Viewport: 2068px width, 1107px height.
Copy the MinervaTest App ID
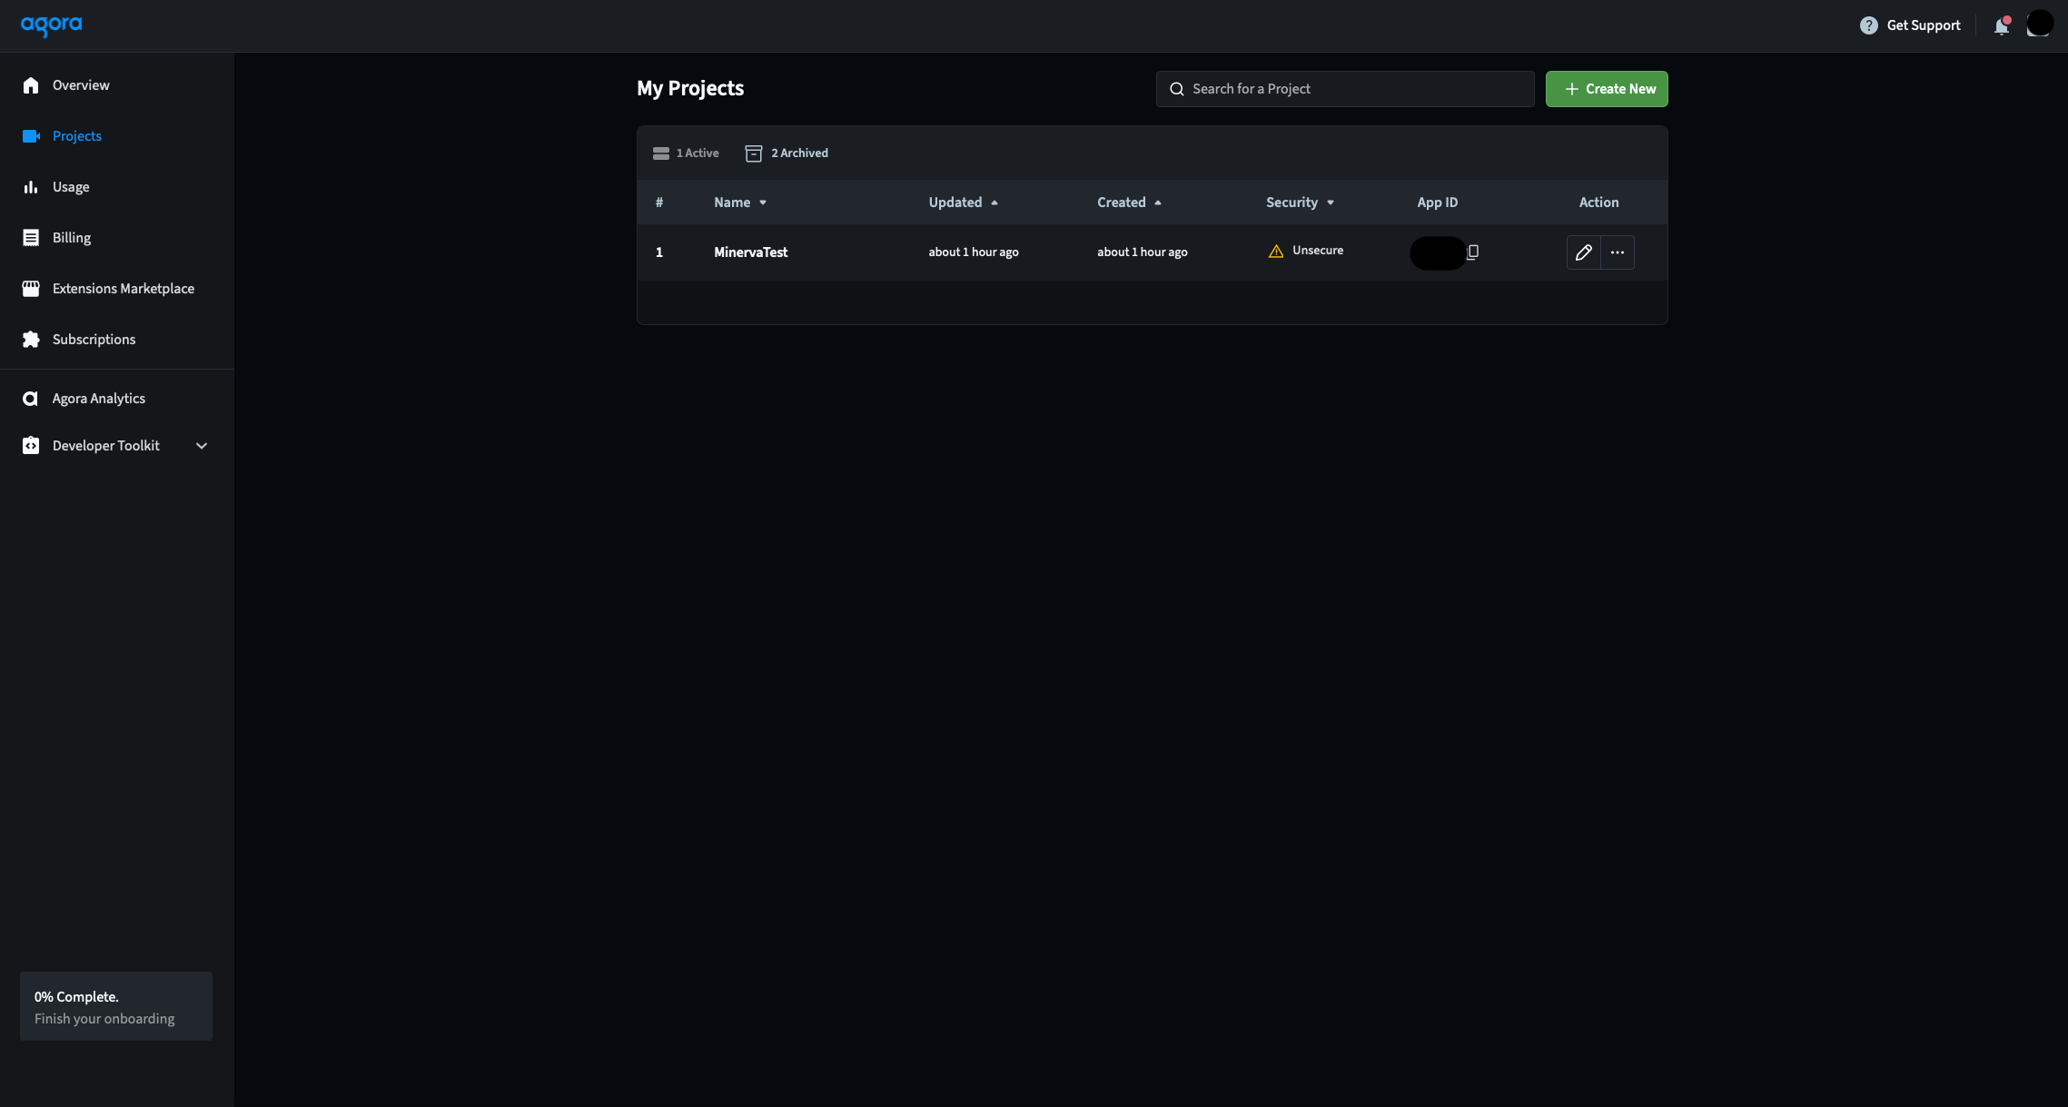tap(1472, 252)
